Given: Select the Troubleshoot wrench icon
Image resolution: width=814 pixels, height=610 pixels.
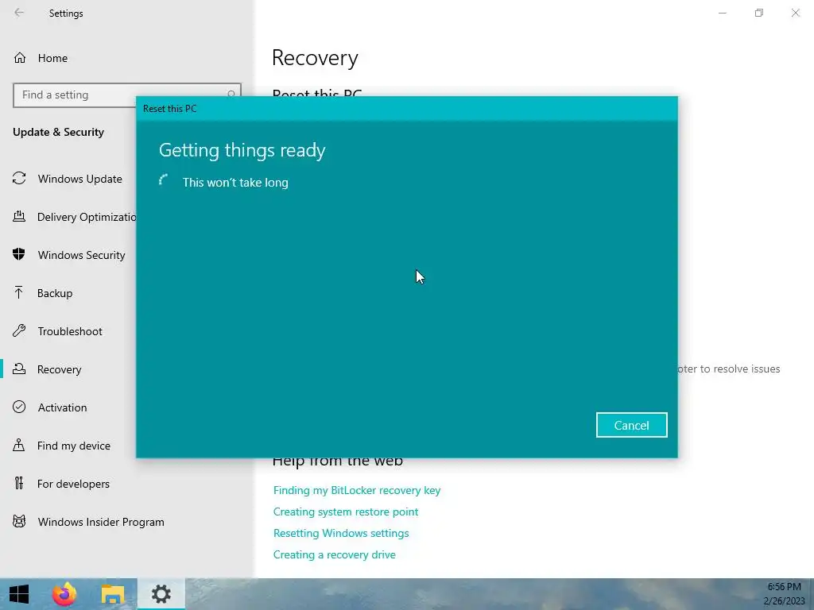Looking at the screenshot, I should 19,330.
